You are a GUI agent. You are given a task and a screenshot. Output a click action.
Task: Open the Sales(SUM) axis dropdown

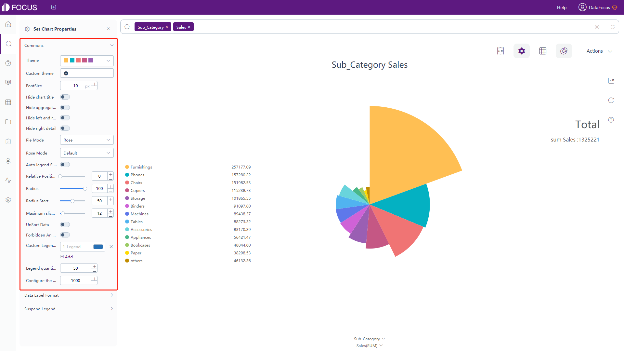click(x=370, y=345)
